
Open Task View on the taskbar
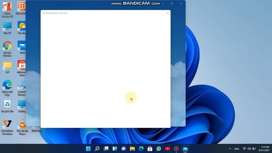[106, 149]
